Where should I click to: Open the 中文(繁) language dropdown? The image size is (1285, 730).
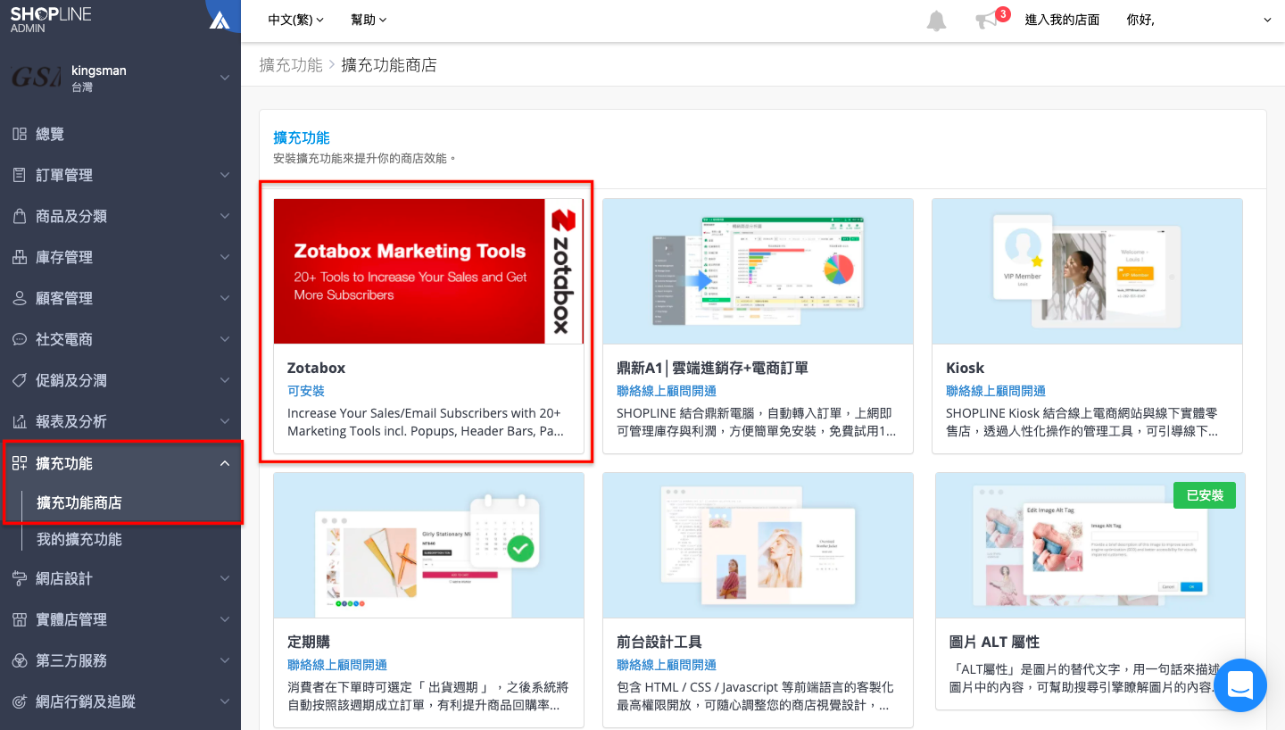click(x=296, y=20)
